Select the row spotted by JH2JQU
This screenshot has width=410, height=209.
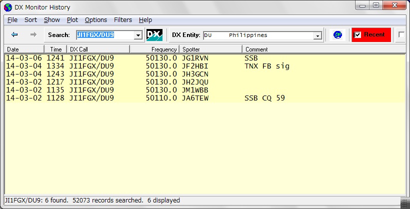point(205,82)
